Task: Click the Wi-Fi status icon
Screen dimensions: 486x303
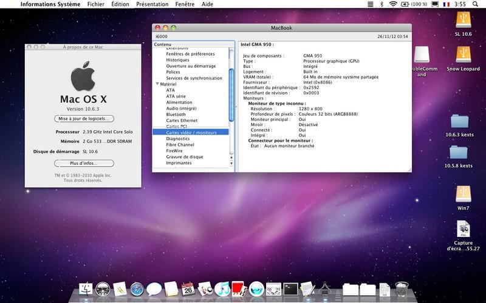Action: click(x=393, y=4)
